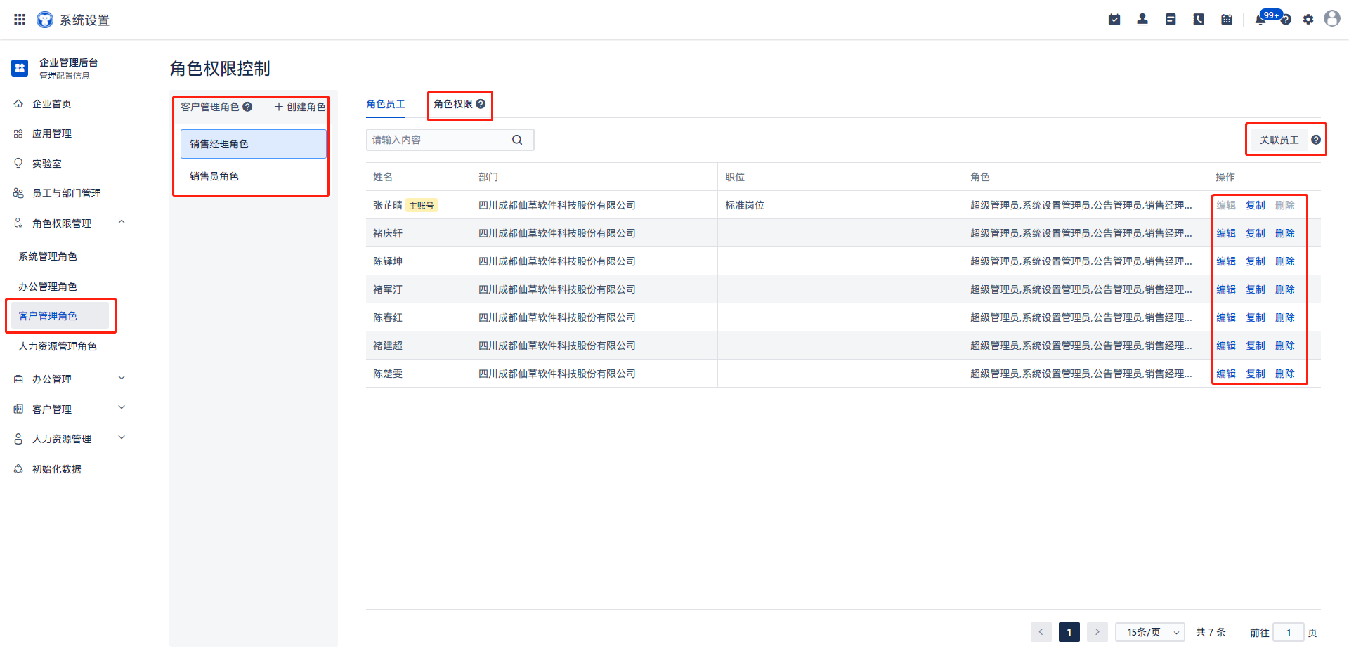1349x658 pixels.
Task: Open the task checklist calendar icon
Action: 1114,20
